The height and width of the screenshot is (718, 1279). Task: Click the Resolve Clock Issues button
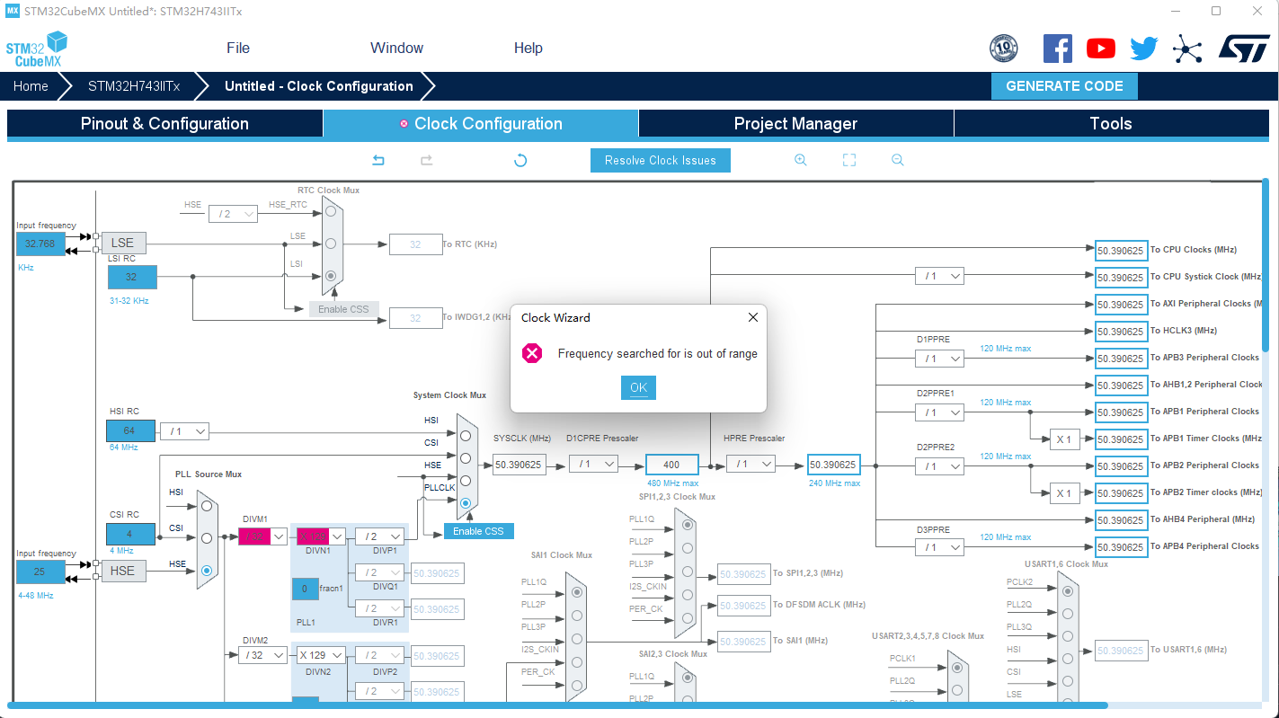(x=661, y=161)
